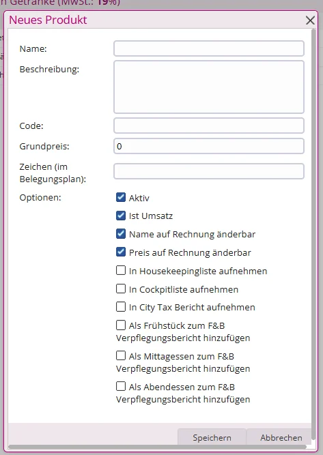Image resolution: width=323 pixels, height=455 pixels.
Task: Focus the Name input field
Action: pyautogui.click(x=209, y=48)
